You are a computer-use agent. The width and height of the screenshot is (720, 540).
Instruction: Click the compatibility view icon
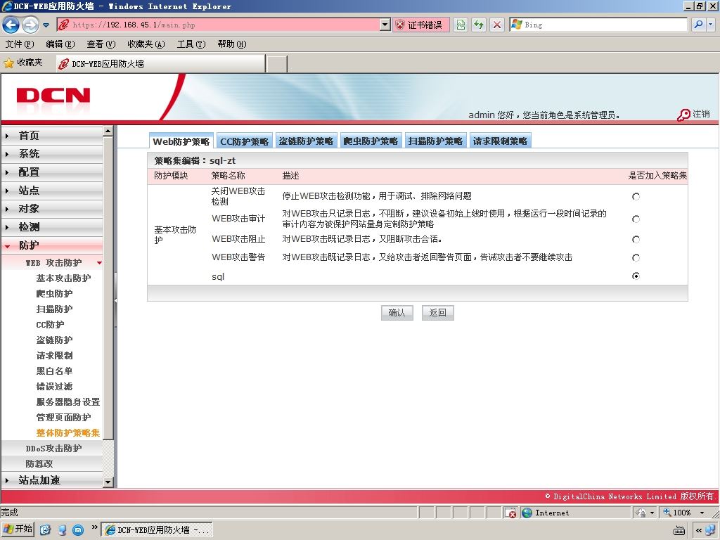(461, 25)
